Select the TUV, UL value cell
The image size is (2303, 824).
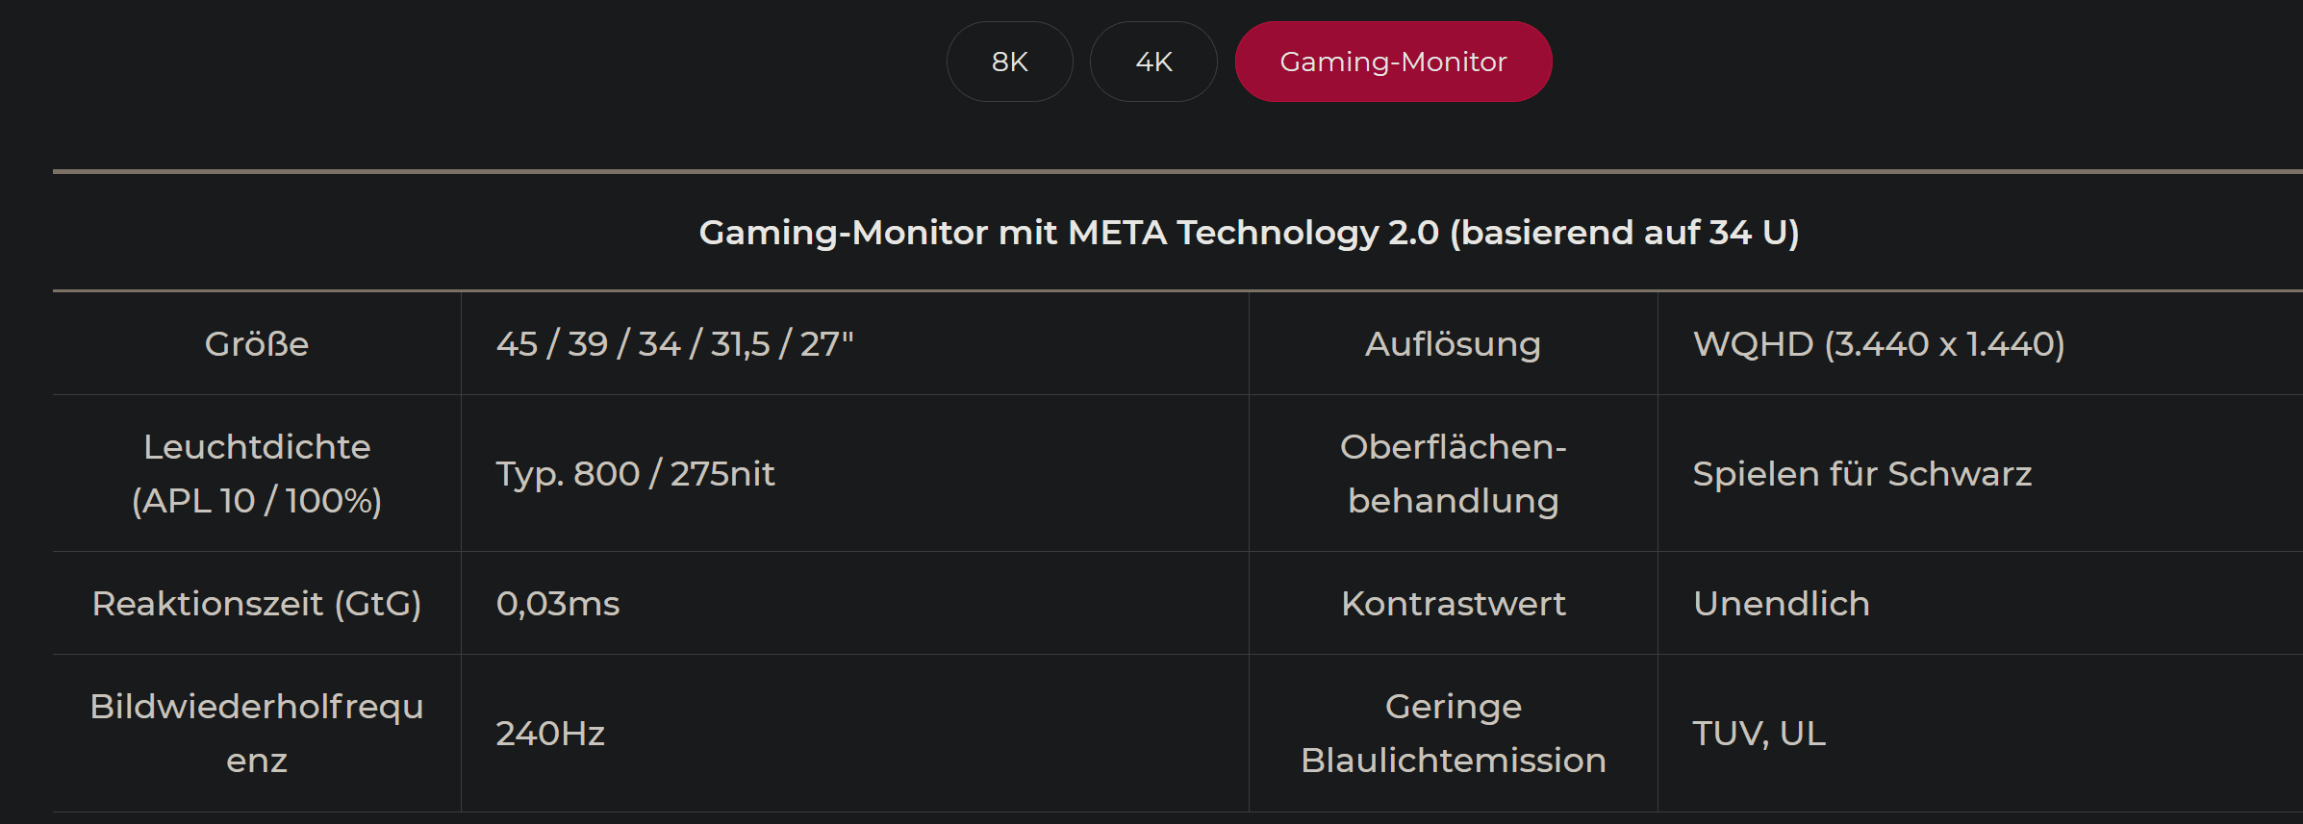[1759, 733]
